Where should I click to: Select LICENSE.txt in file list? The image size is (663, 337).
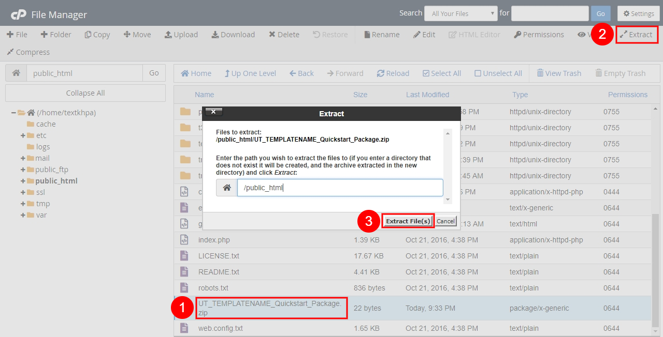pos(219,256)
